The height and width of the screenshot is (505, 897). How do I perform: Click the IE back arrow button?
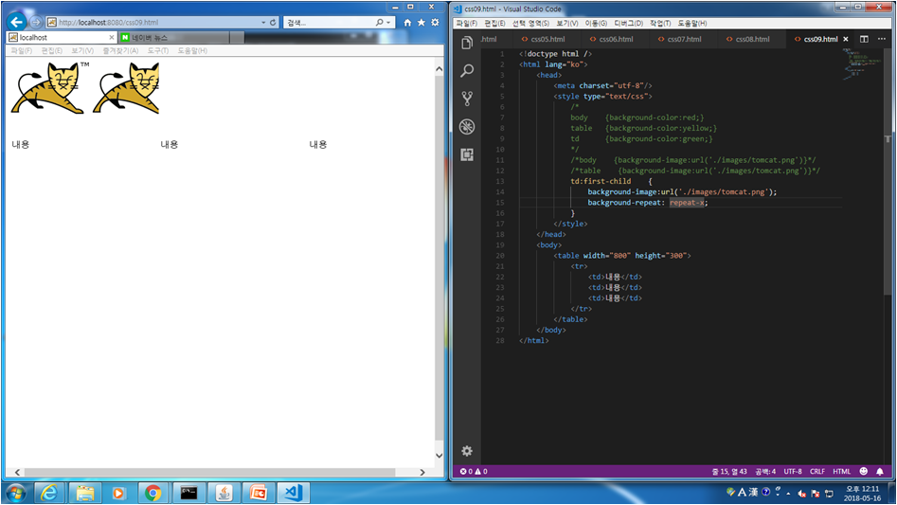17,23
